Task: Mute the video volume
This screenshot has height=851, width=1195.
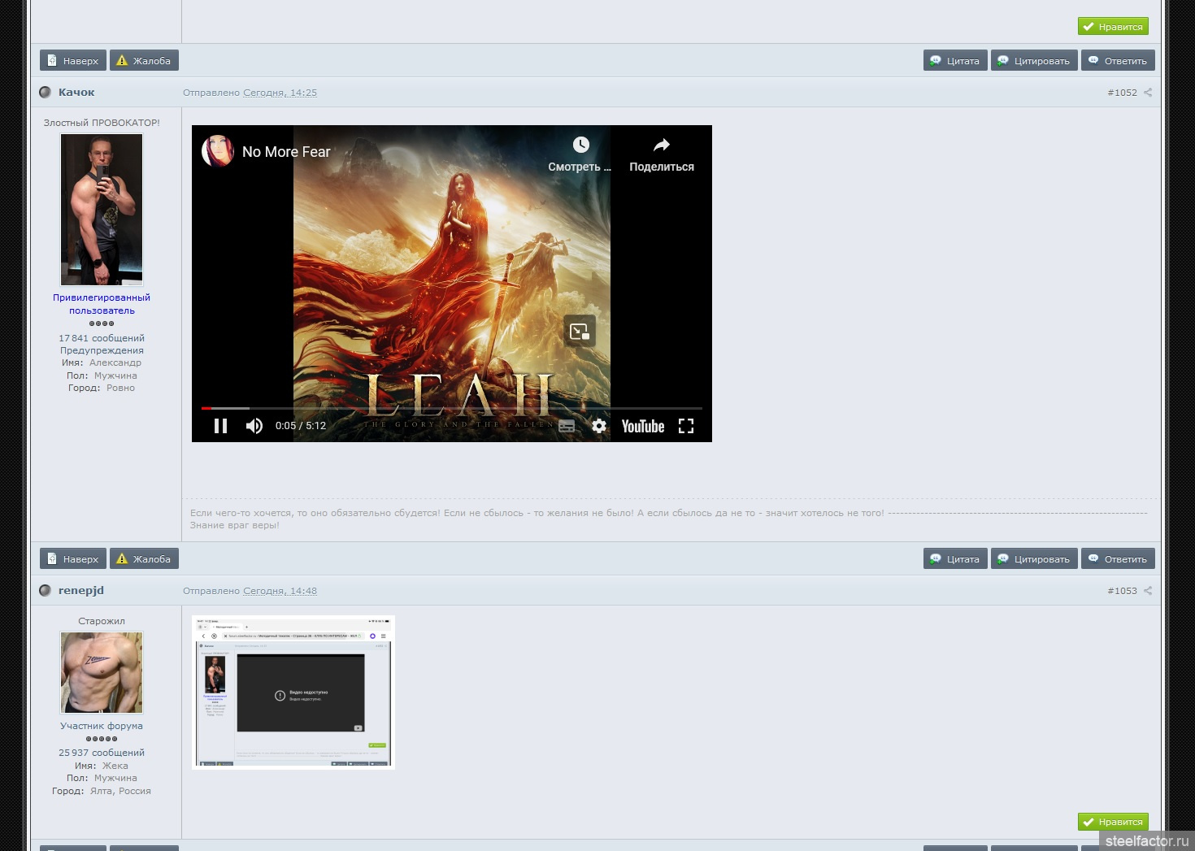Action: (x=254, y=426)
